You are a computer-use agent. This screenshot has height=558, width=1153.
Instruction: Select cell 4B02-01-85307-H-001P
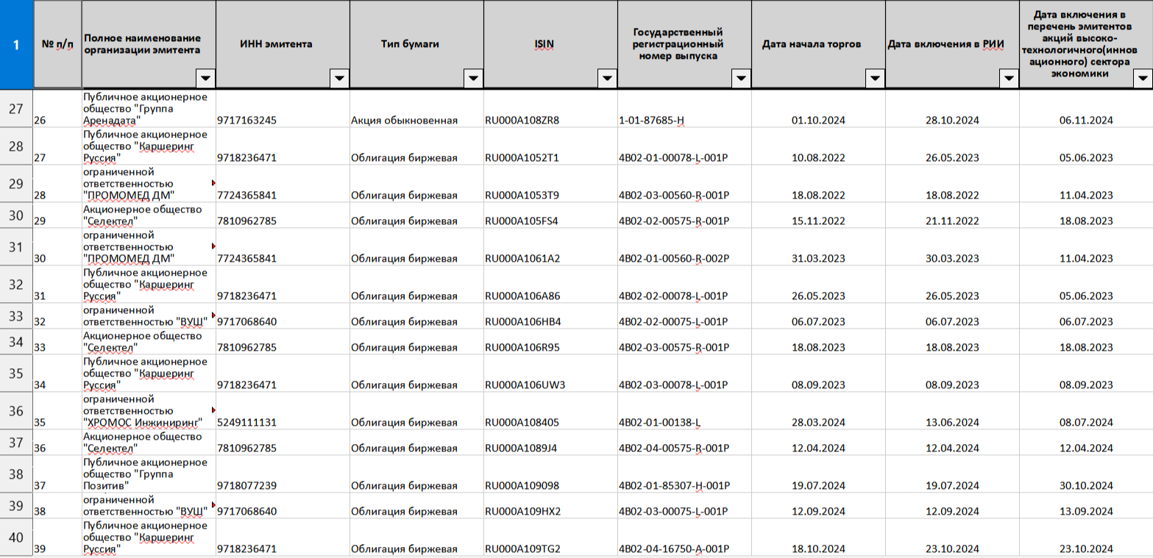coord(684,474)
